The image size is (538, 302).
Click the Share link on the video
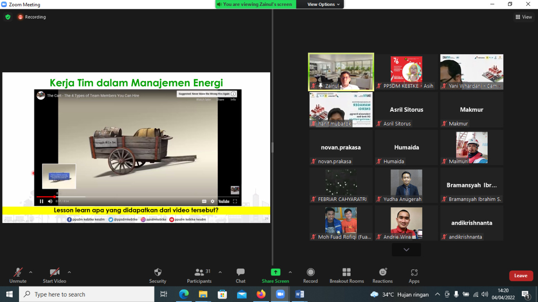[220, 100]
